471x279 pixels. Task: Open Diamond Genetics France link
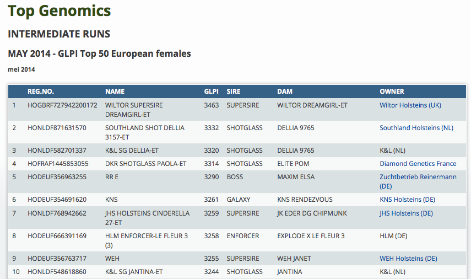[418, 164]
